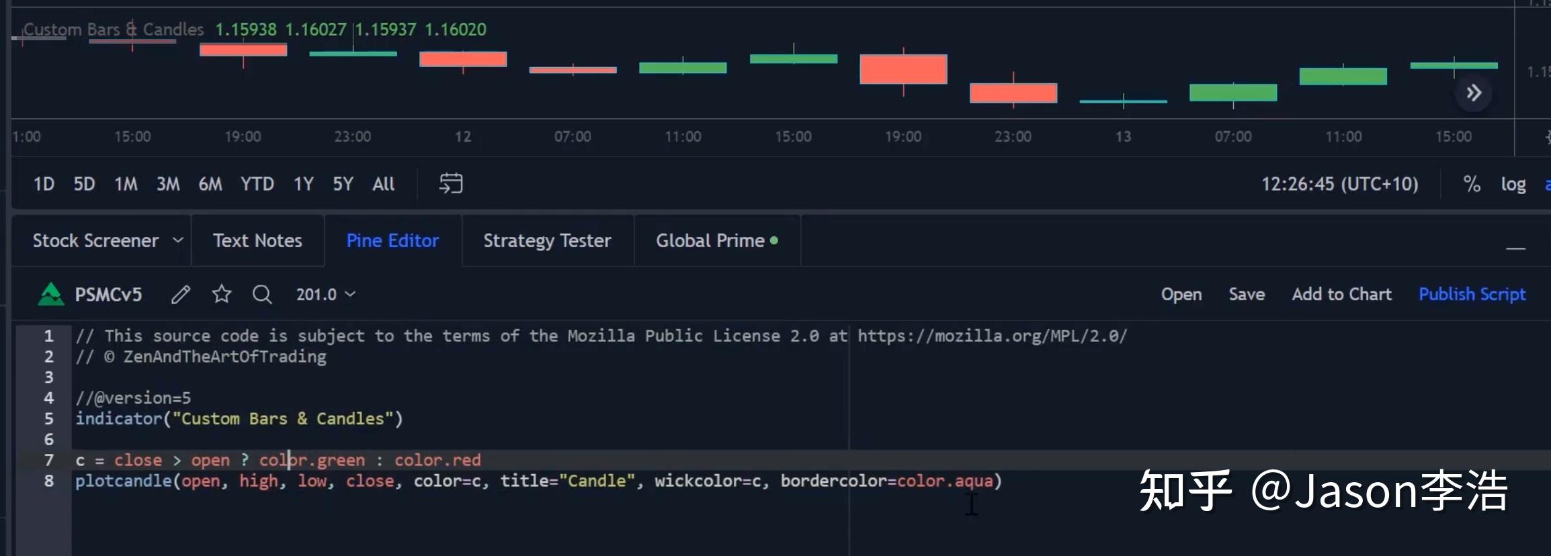The image size is (1551, 556).
Task: Open the 201.0 version dropdown
Action: click(x=326, y=294)
